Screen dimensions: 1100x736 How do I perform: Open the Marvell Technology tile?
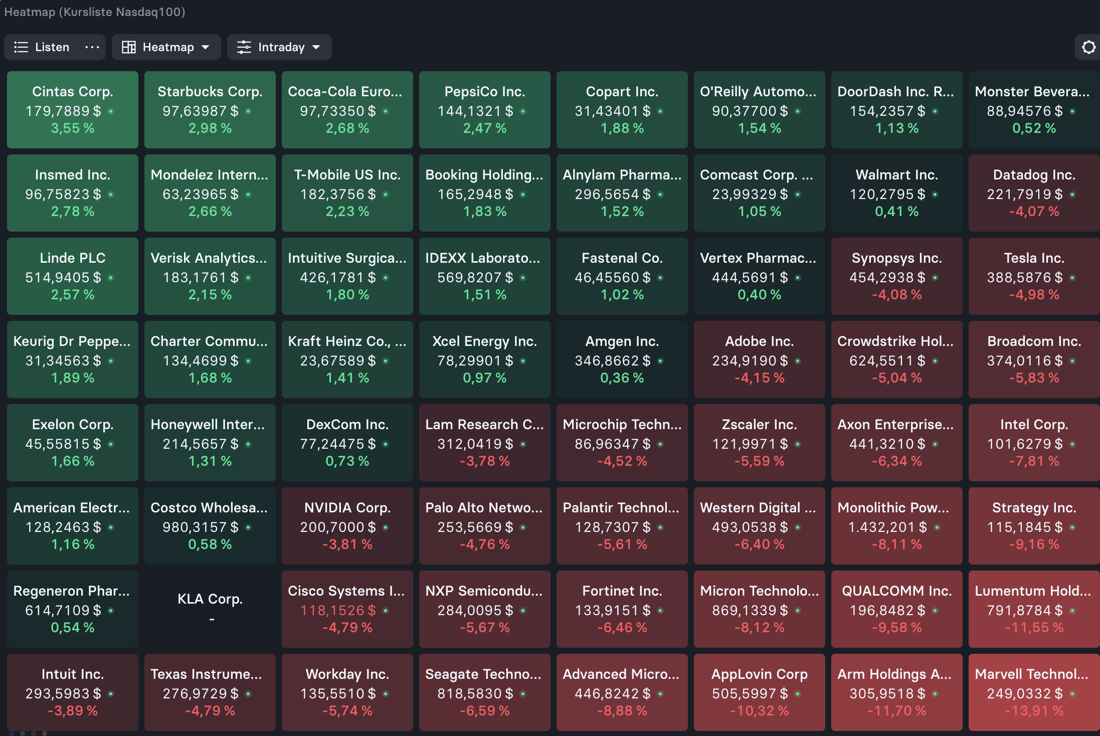tap(1034, 692)
